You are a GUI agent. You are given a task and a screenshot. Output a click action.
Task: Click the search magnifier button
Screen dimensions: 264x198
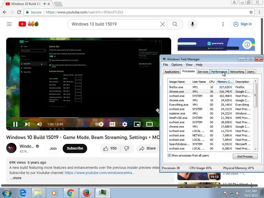(175, 24)
